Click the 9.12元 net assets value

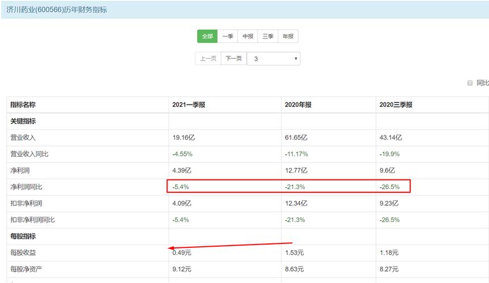coord(182,269)
